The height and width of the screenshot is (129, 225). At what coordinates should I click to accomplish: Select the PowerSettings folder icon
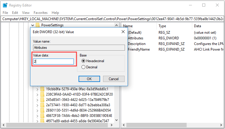[37, 25]
